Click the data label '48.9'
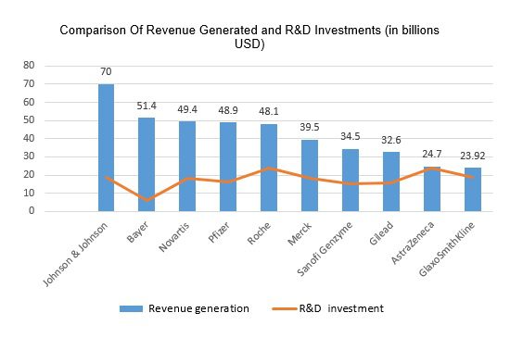Image resolution: width=523 pixels, height=338 pixels. click(228, 110)
